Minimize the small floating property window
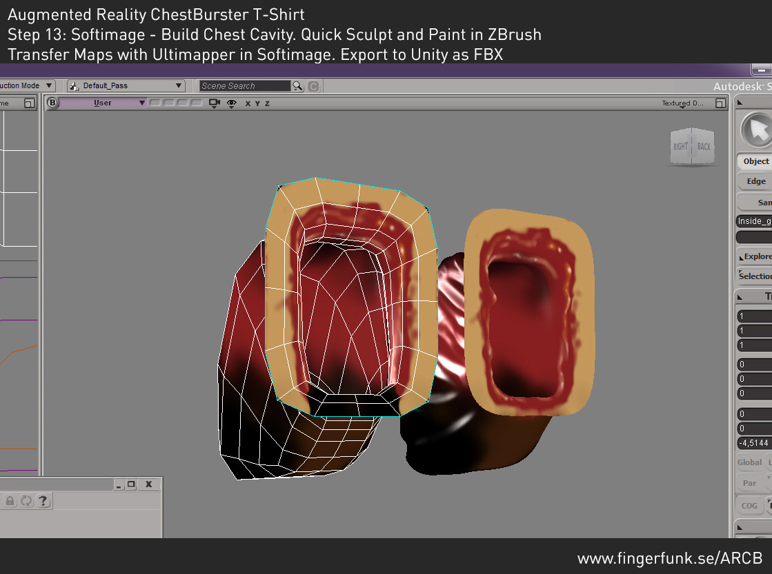 tap(119, 484)
